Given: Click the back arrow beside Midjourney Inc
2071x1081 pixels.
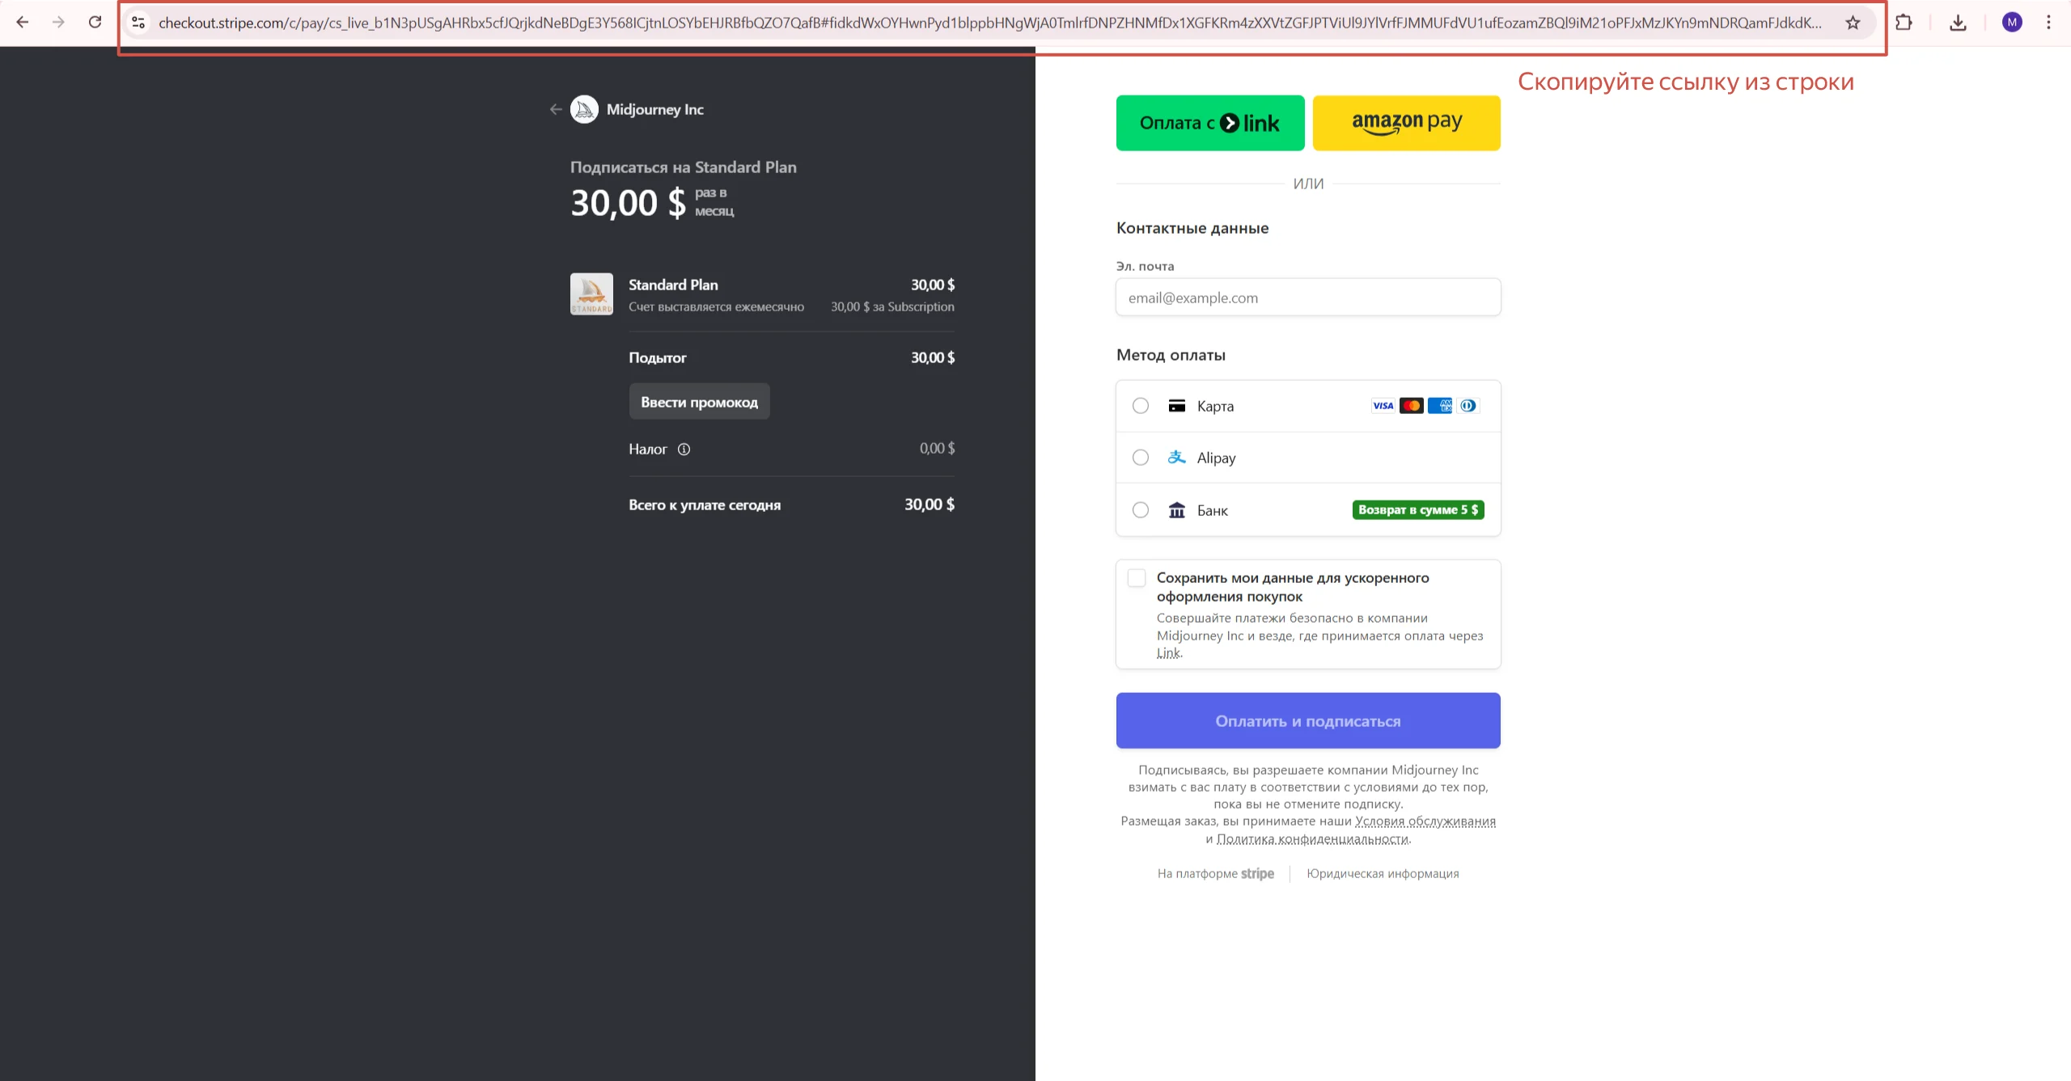Looking at the screenshot, I should 556,109.
